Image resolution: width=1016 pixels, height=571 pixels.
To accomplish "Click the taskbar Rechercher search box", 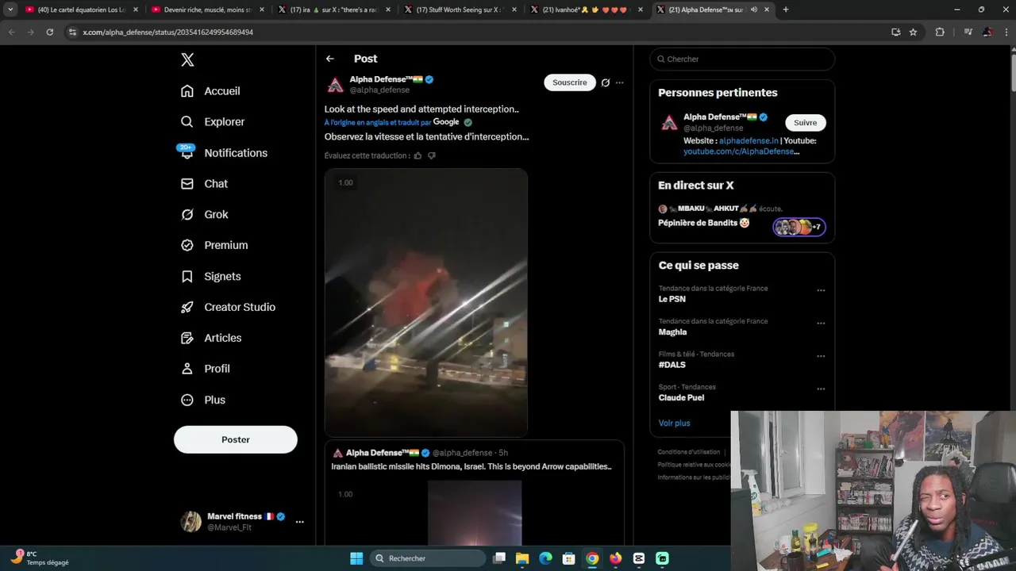I will (428, 558).
